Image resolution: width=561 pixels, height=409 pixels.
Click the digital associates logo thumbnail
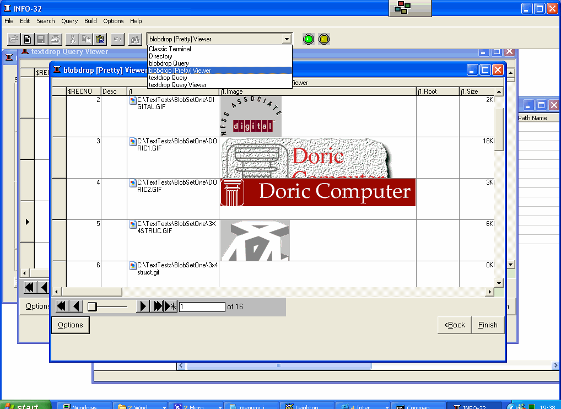[x=251, y=116]
